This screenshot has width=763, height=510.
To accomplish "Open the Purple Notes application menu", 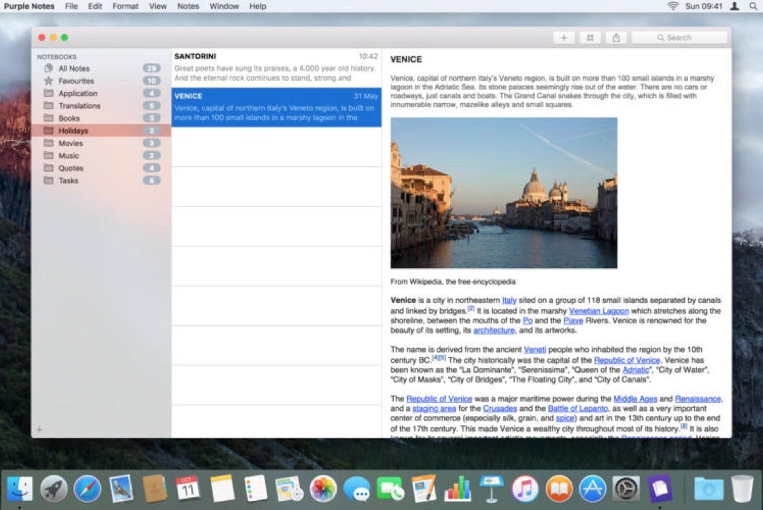I will [29, 7].
